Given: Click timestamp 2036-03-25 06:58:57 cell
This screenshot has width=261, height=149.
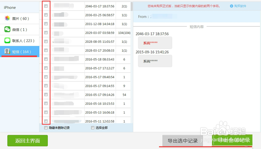Looking at the screenshot, I should (x=100, y=15).
